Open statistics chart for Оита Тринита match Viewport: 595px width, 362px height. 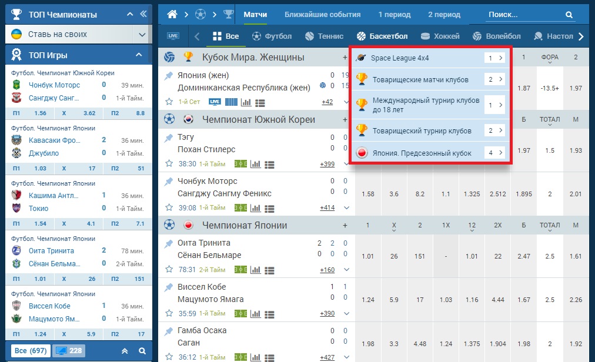255,270
